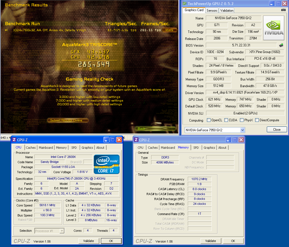Open CPU tab in right CPU-Z window

(140, 148)
